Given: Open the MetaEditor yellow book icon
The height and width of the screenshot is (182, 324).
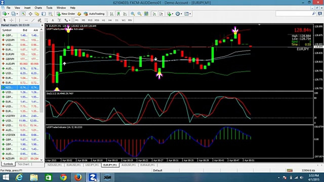Looking at the screenshot, I should [x=79, y=14].
